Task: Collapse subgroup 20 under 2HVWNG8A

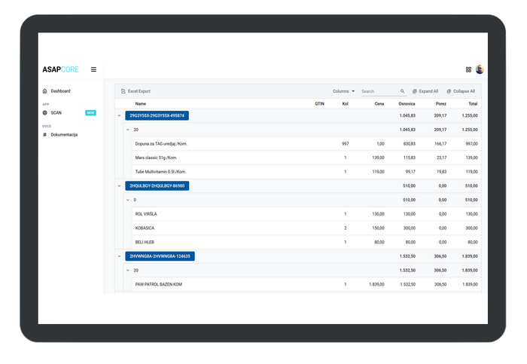Action: (128, 270)
